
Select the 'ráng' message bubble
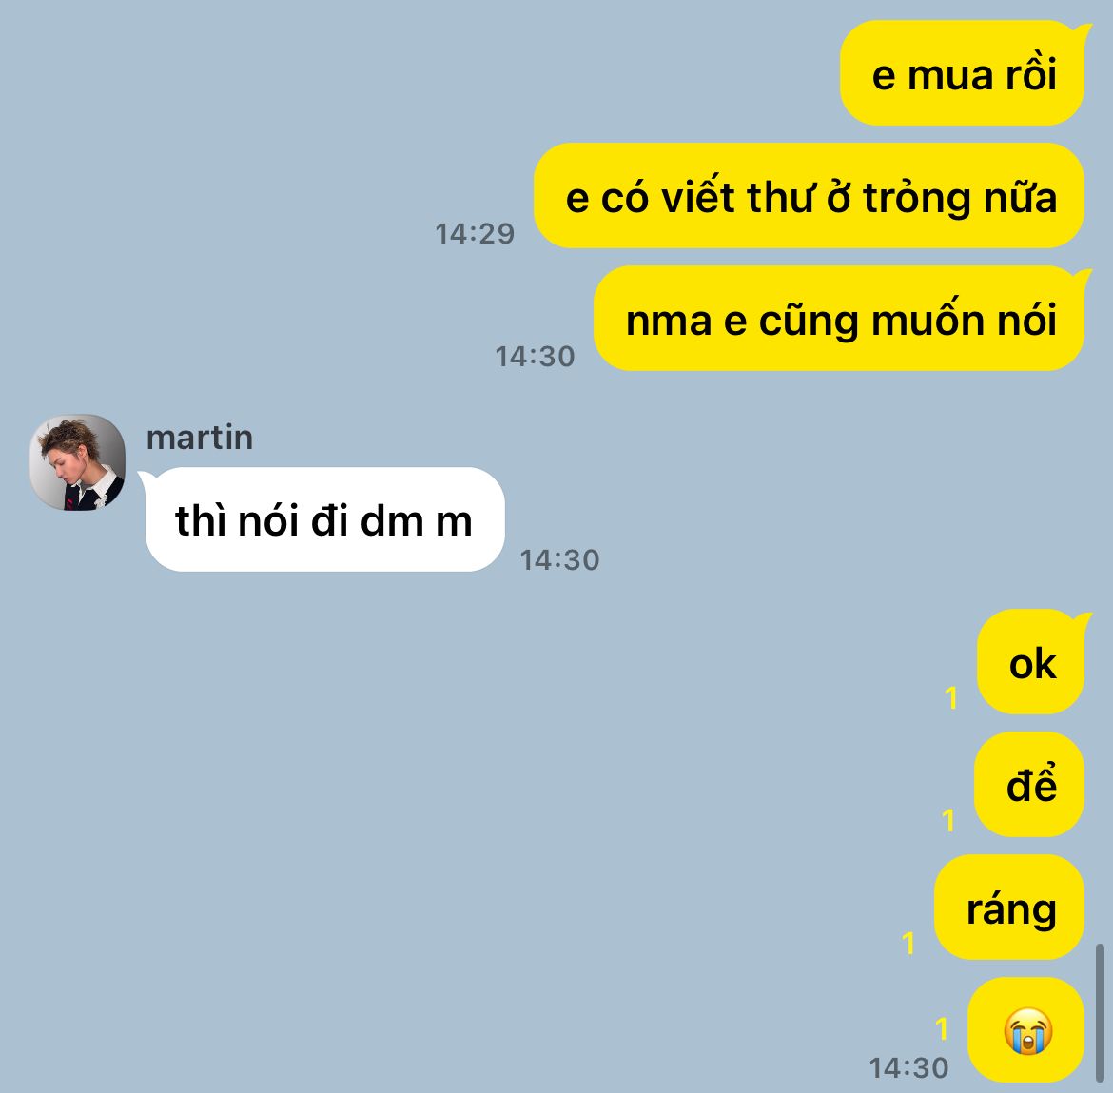coord(1009,908)
